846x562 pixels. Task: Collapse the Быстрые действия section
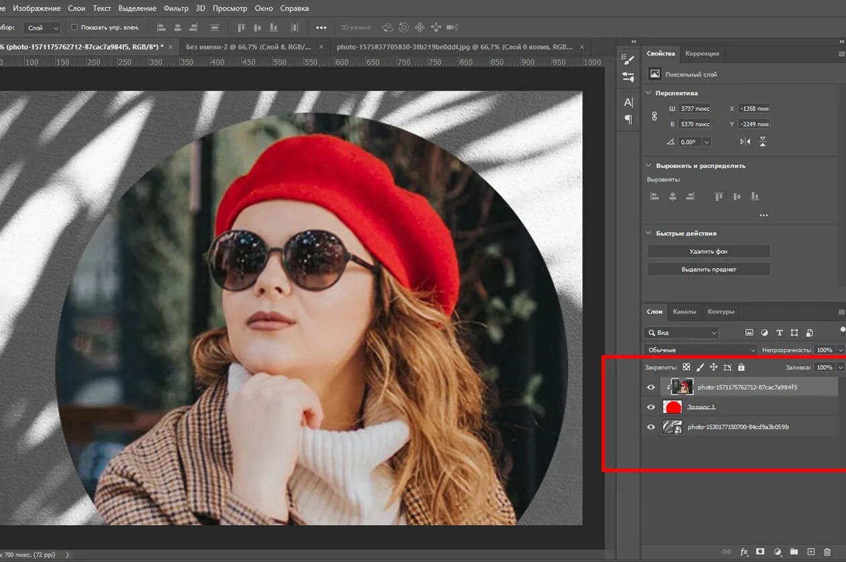[649, 233]
